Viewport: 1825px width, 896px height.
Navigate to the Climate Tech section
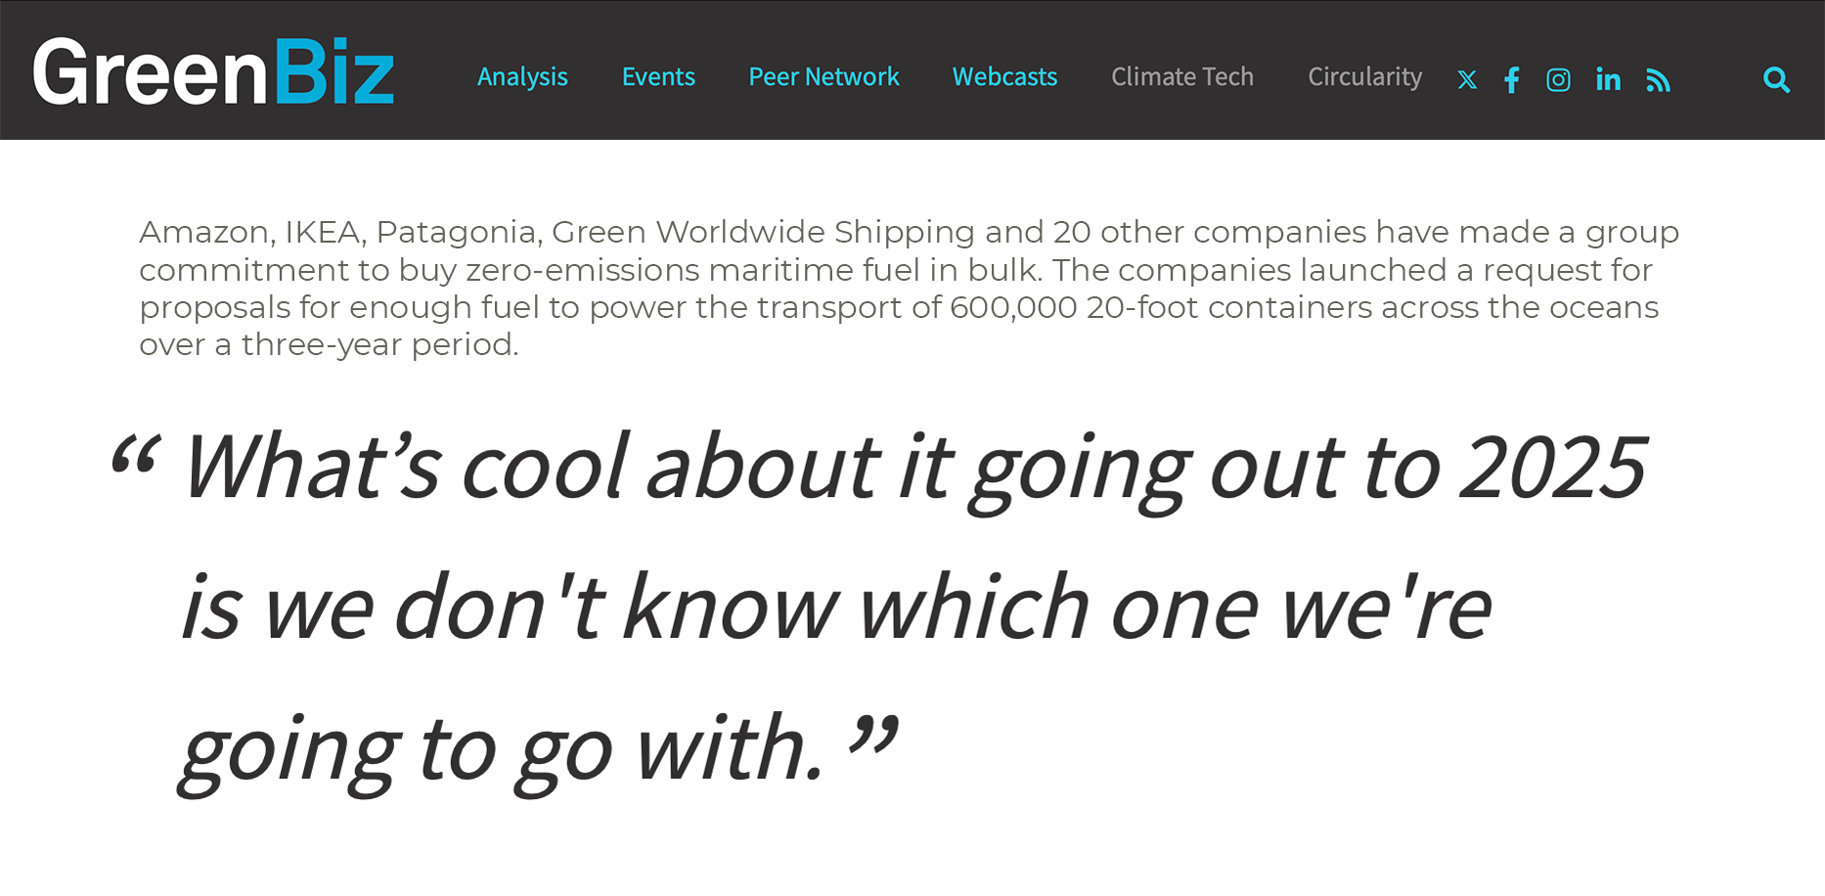(1182, 76)
